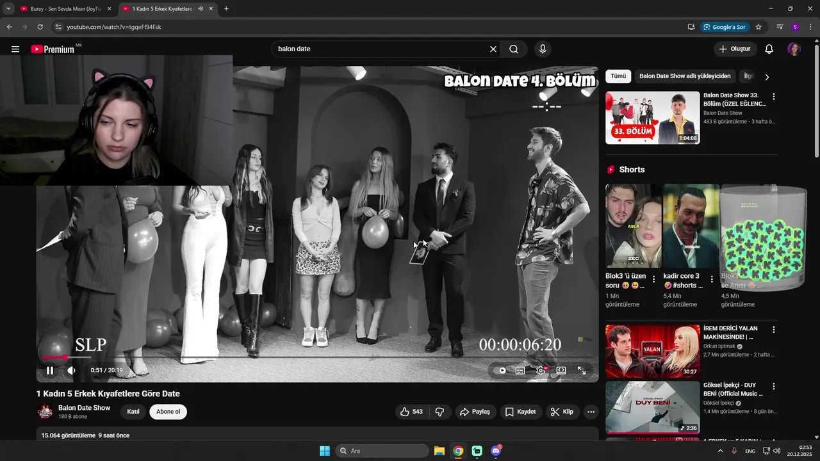Show more filter chips with right arrow

[767, 77]
